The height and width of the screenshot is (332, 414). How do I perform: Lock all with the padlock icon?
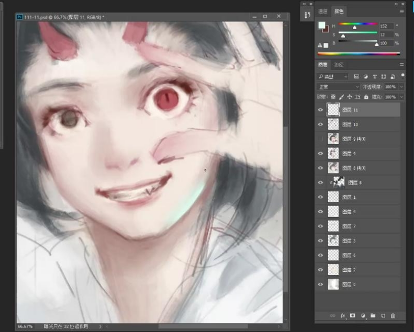click(366, 97)
